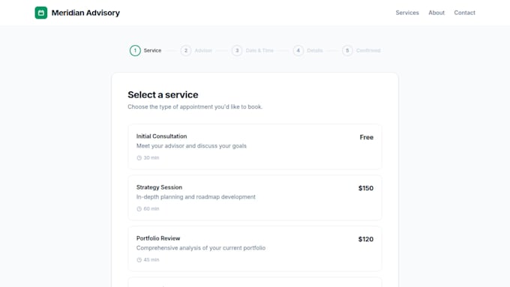Click the $150 price label
This screenshot has height=287, width=510.
[365, 188]
